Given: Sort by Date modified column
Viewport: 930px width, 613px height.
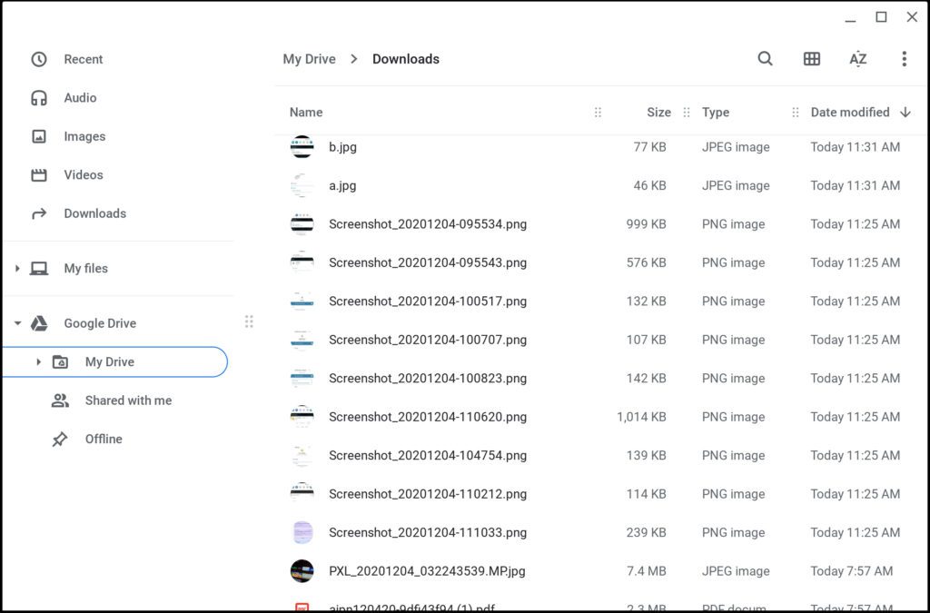Looking at the screenshot, I should pyautogui.click(x=849, y=113).
